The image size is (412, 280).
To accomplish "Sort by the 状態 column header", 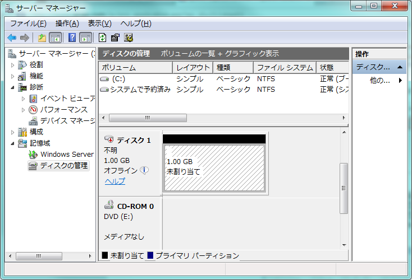I will (333, 68).
